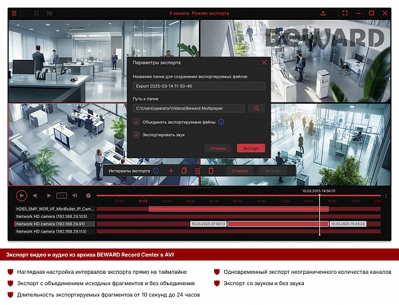Image resolution: width=399 pixels, height=305 pixels.
Task: Add a new export interval
Action: coord(171,171)
